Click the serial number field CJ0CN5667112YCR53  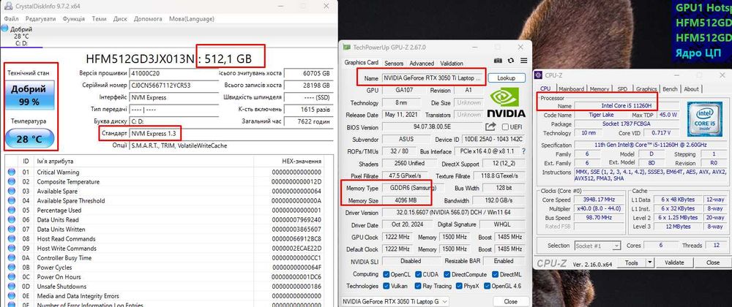pos(174,86)
